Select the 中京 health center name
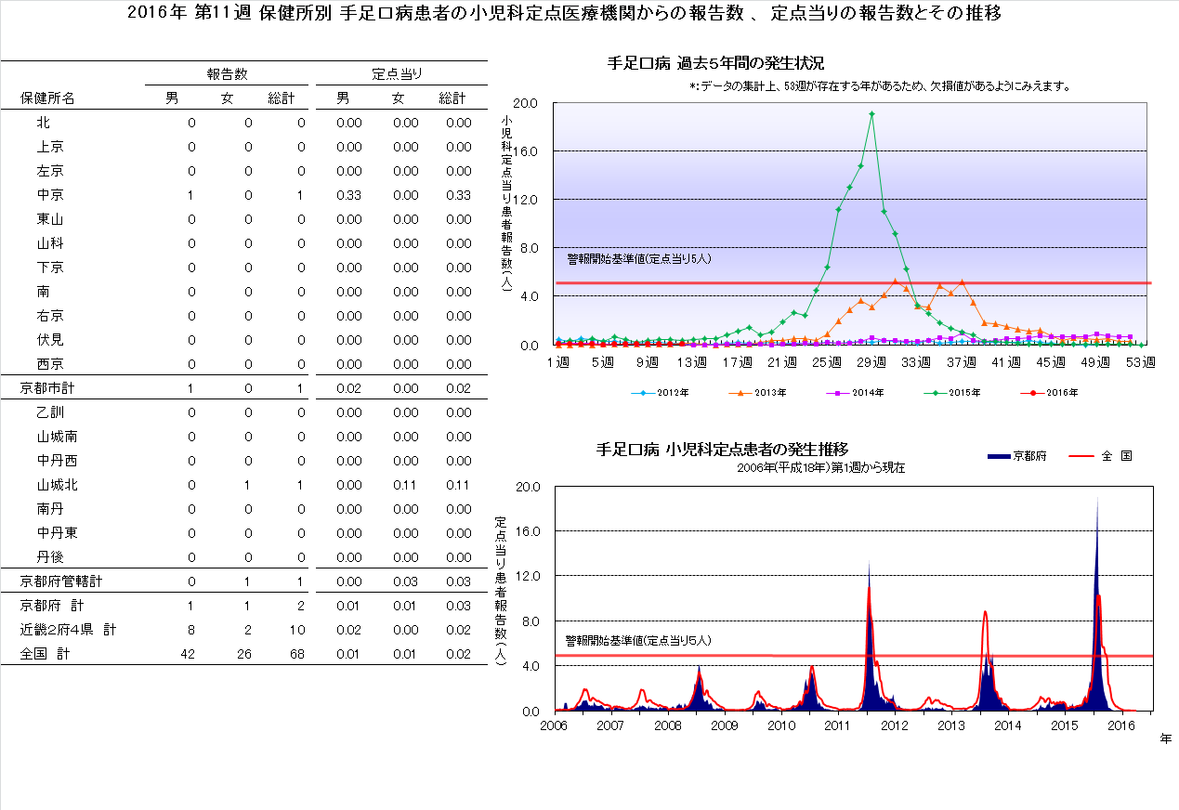 [x=50, y=195]
